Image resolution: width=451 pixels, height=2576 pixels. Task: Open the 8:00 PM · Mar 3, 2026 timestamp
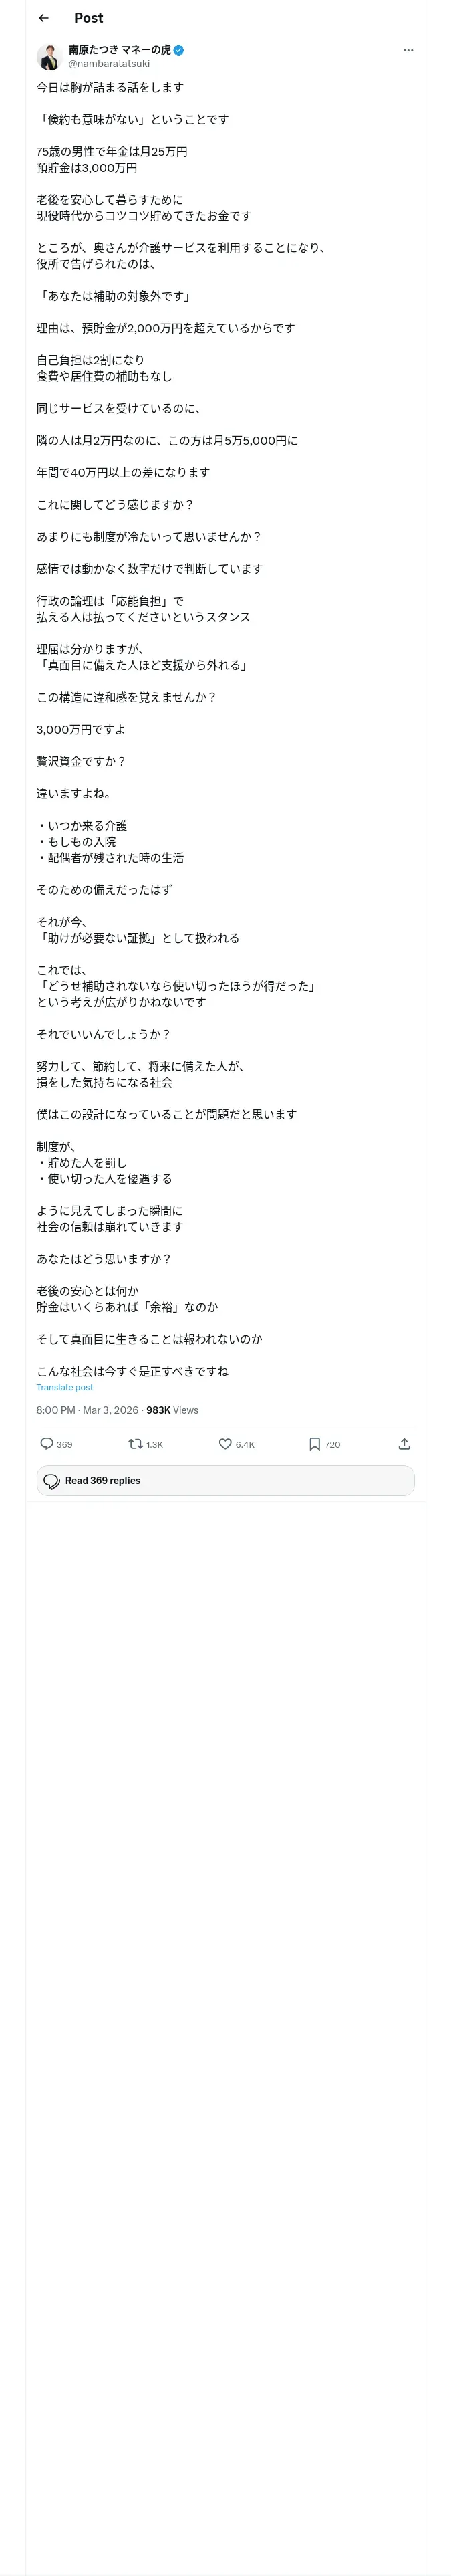[87, 1410]
